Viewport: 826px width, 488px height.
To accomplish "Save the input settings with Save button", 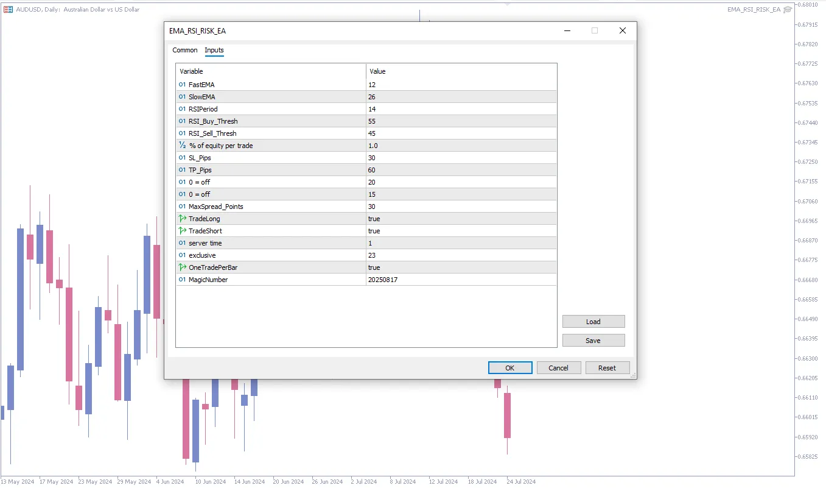I will click(x=593, y=341).
